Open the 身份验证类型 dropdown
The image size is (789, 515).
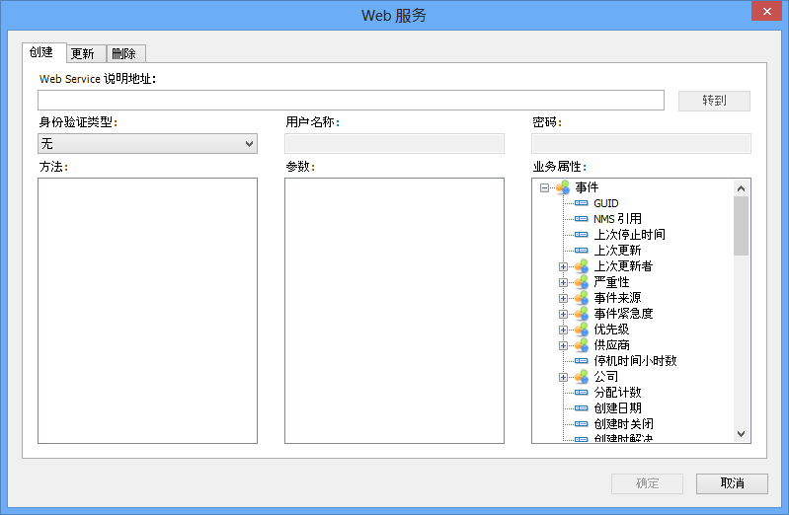(248, 144)
